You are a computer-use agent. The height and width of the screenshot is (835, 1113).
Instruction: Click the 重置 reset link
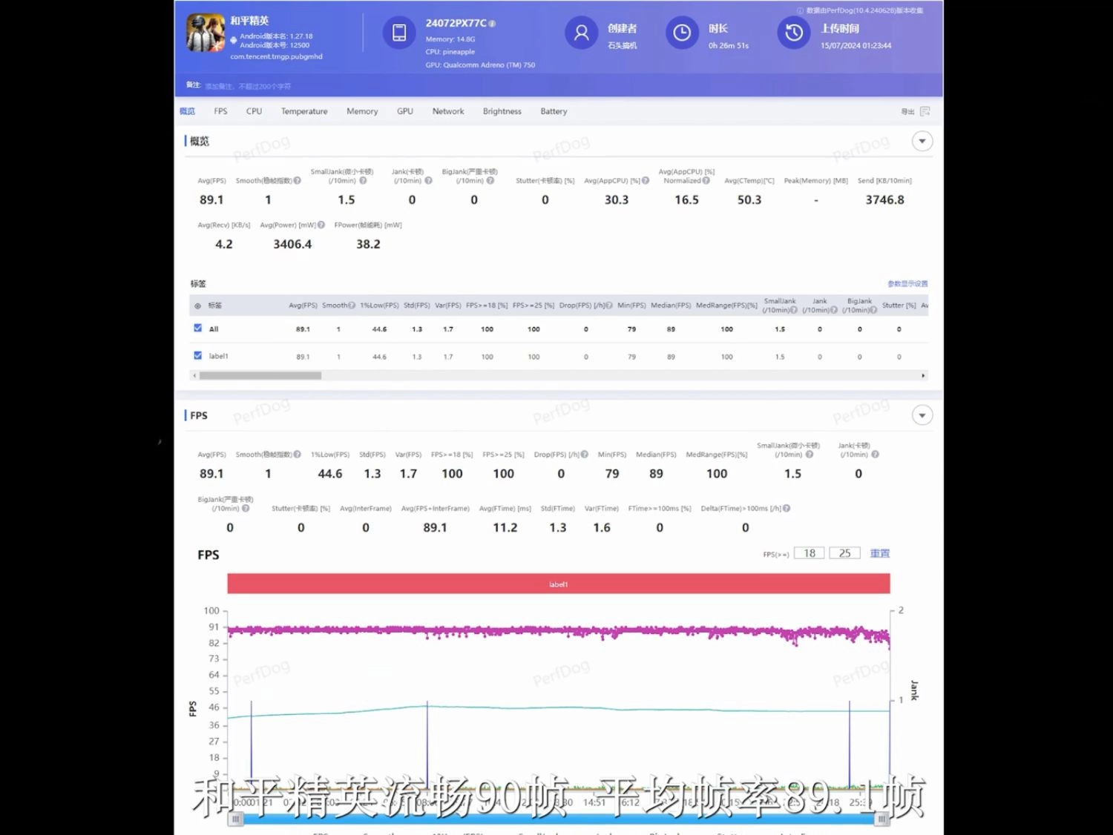click(x=880, y=553)
